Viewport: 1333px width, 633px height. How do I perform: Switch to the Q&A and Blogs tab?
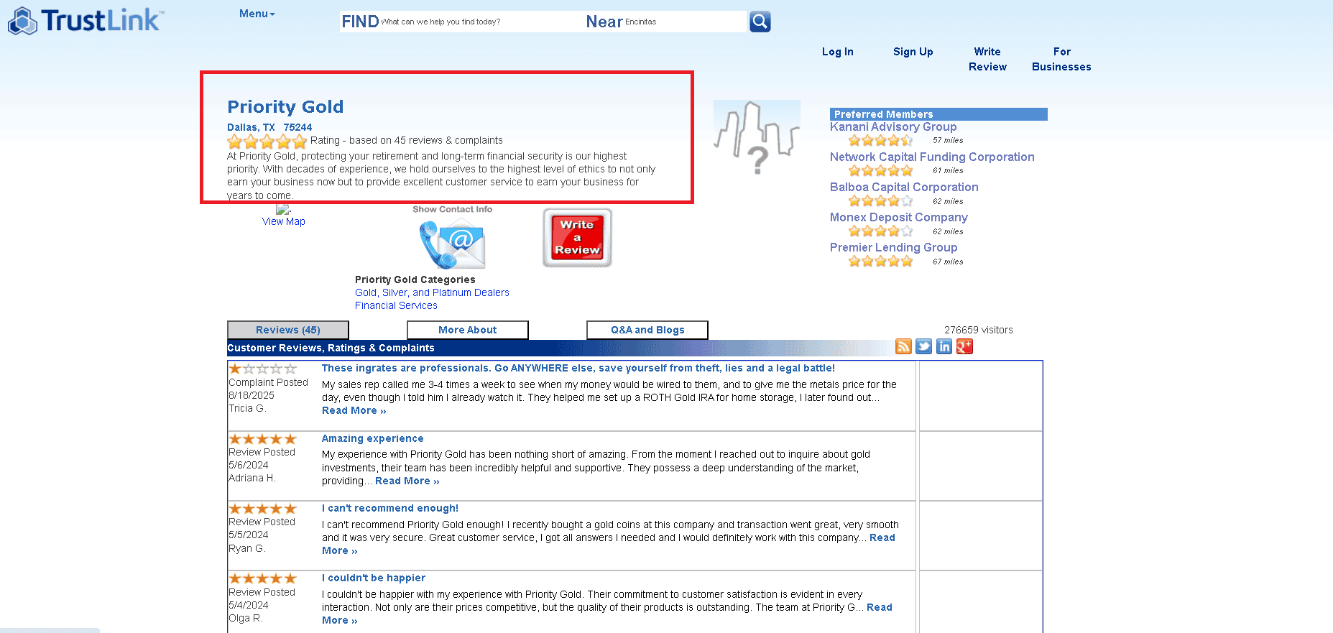647,330
